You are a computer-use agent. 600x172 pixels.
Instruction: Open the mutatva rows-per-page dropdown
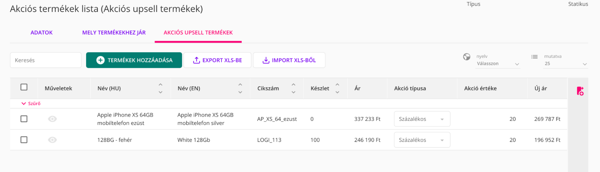[565, 64]
